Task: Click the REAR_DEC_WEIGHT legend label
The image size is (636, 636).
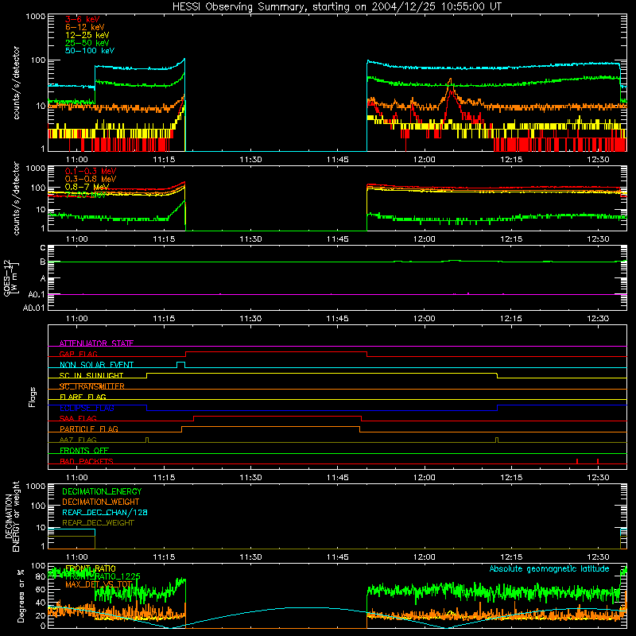Action: pos(98,523)
